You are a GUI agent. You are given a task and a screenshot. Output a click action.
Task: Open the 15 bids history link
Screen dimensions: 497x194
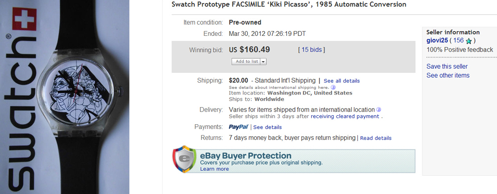[311, 50]
